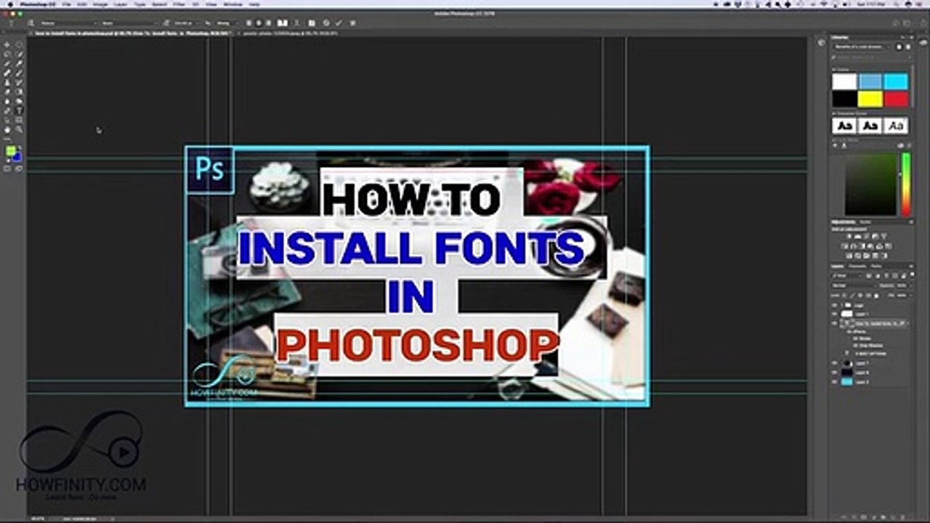Select the Hand tool
The image size is (930, 523).
coord(8,129)
